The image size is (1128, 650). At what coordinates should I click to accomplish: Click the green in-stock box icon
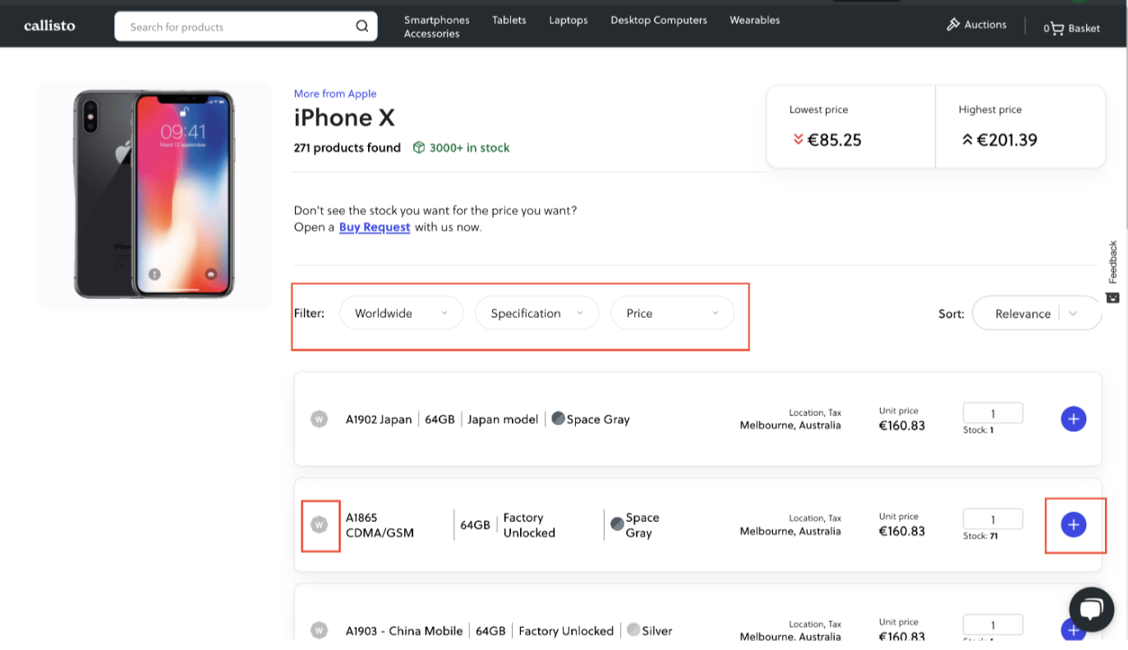(419, 148)
